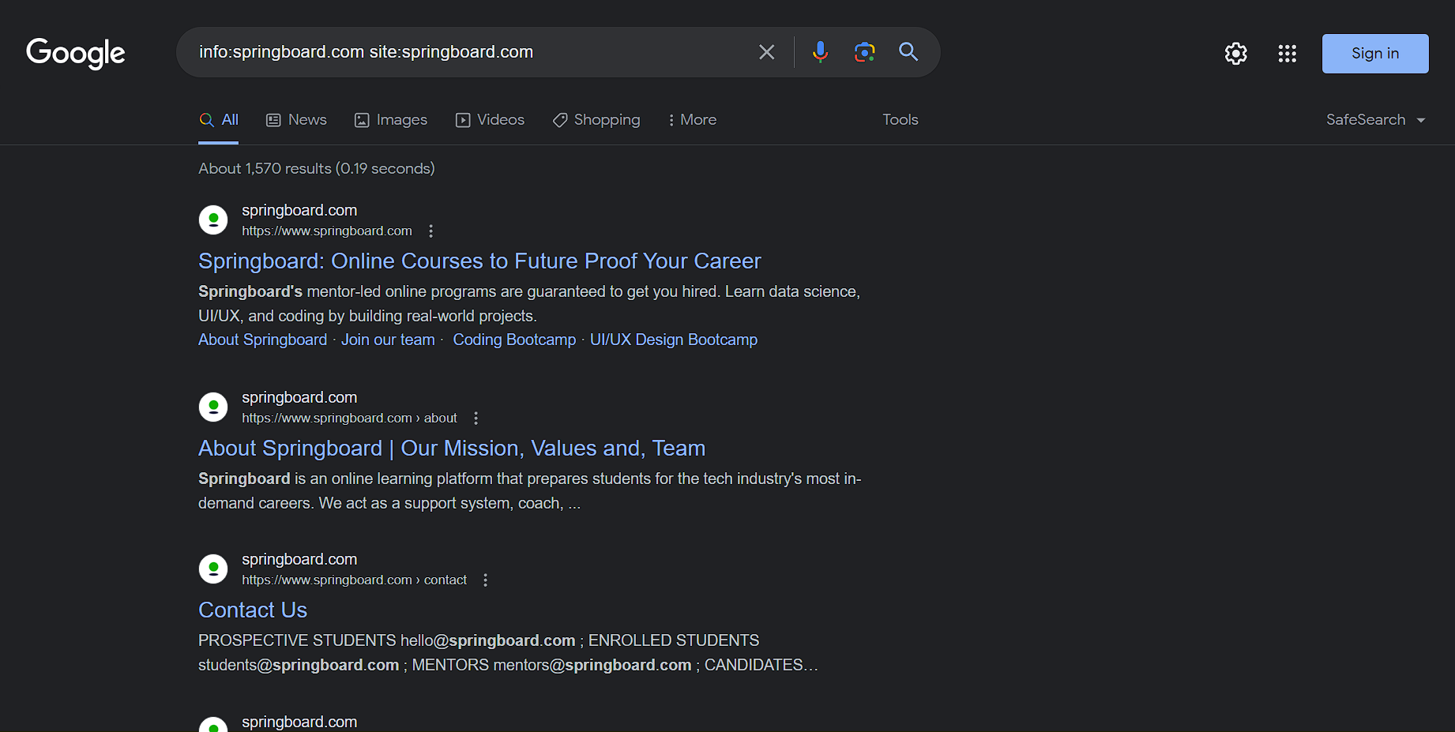Switch to the Images tab

(x=391, y=120)
